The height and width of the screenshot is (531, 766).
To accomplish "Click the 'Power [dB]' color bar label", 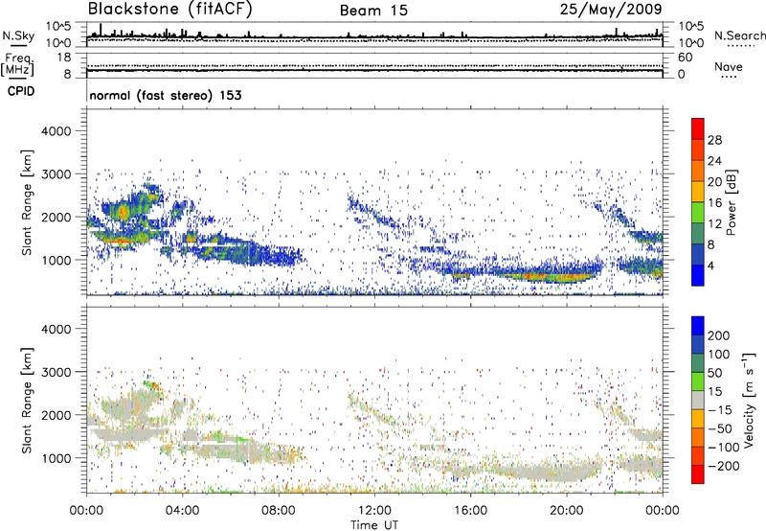I will pyautogui.click(x=731, y=202).
